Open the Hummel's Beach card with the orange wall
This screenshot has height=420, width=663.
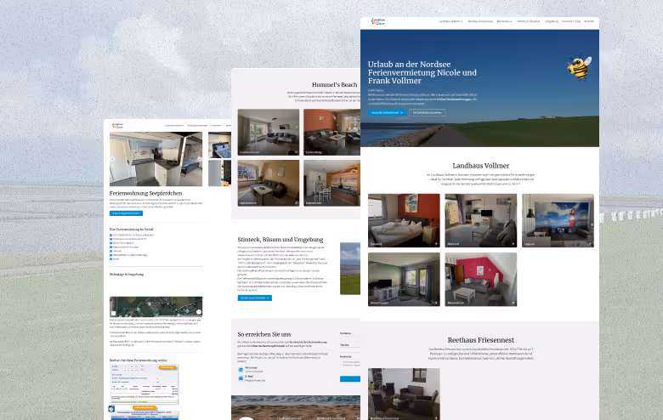click(x=331, y=132)
